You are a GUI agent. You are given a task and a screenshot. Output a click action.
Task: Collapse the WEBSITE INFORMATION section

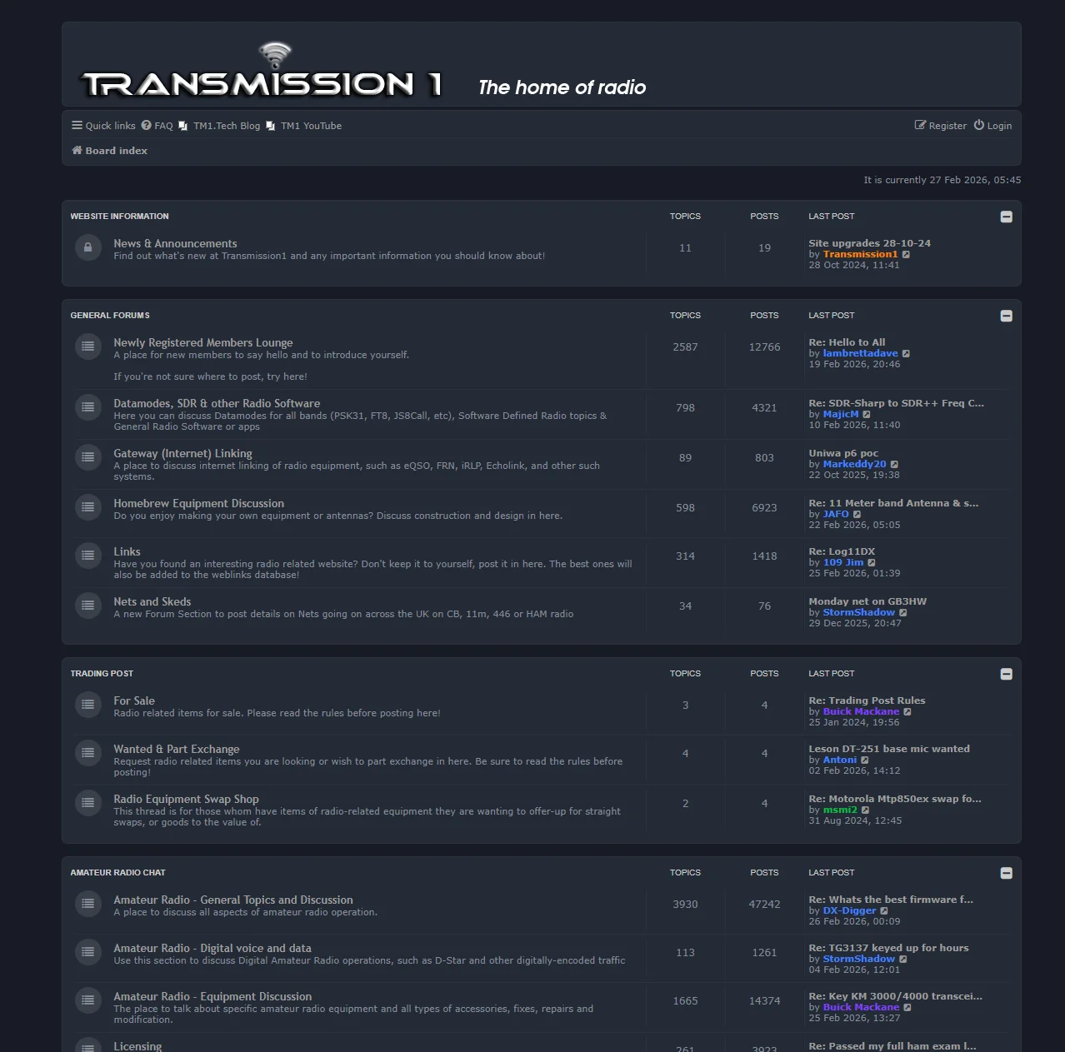click(1006, 216)
